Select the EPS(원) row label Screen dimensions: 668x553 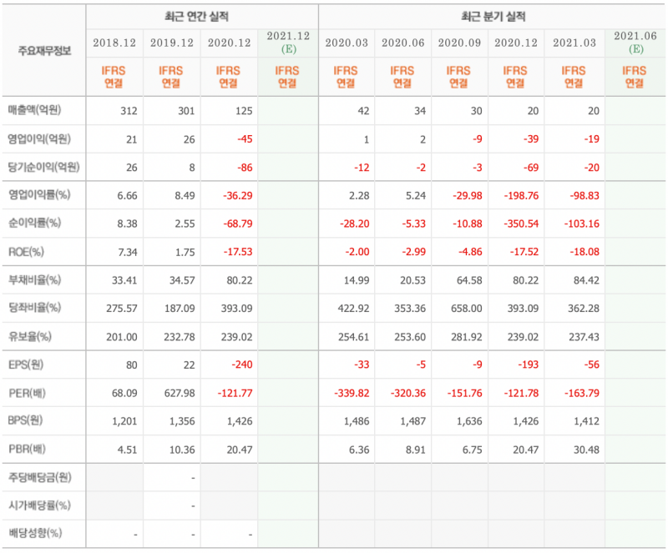point(26,364)
